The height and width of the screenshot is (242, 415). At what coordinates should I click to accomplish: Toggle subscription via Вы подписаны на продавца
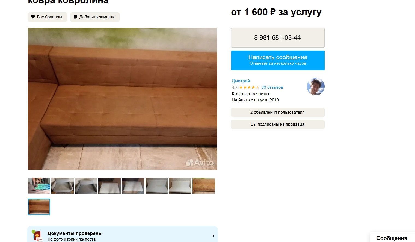(278, 124)
